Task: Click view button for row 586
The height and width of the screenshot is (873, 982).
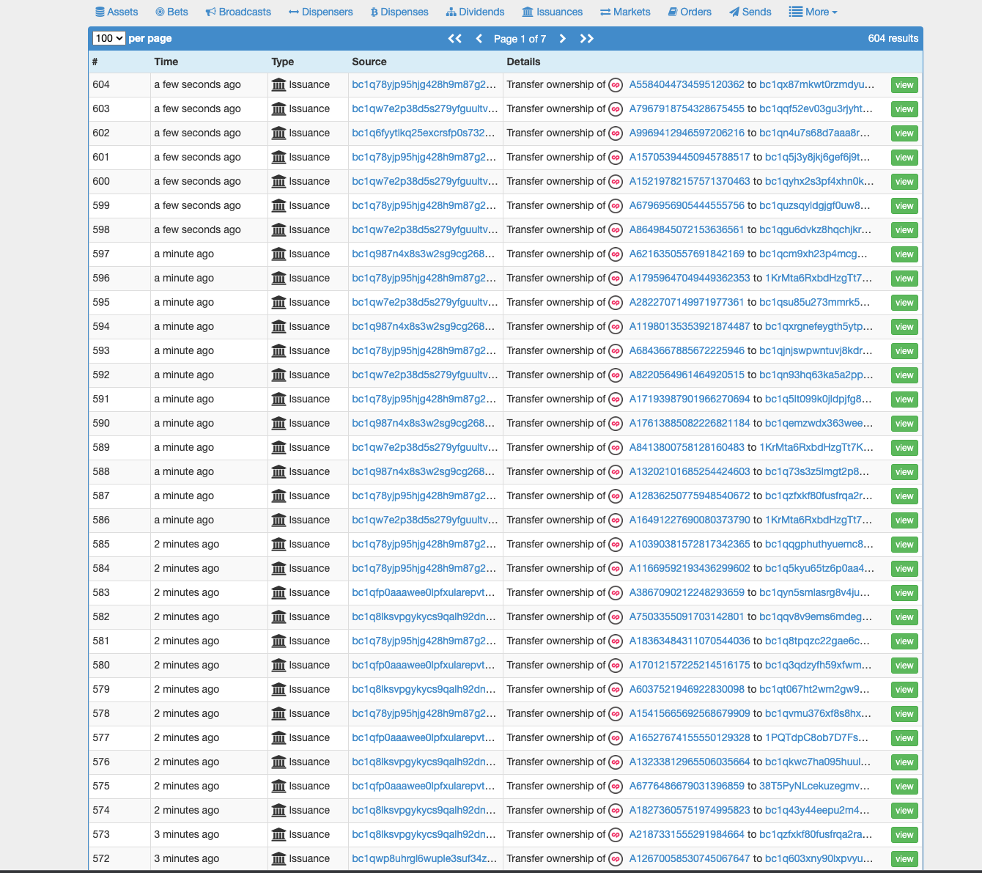Action: pos(904,520)
